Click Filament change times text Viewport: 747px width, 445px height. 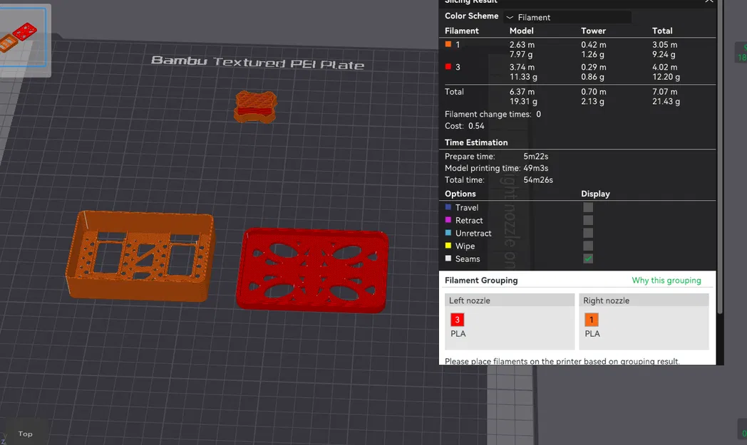[x=493, y=114]
